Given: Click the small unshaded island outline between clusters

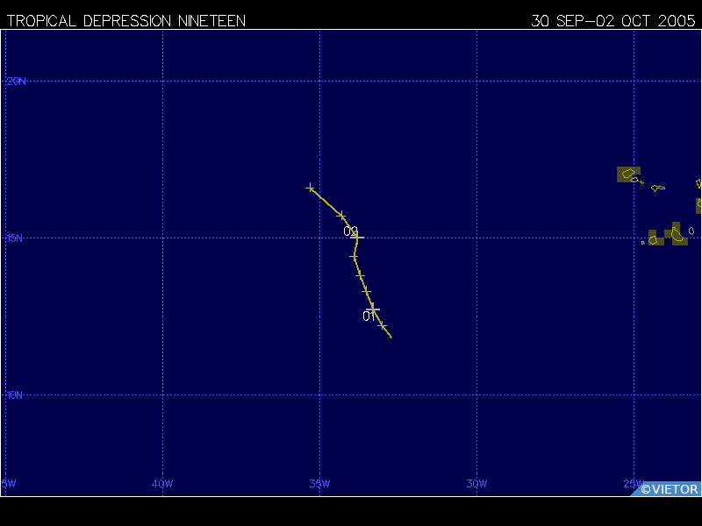Looking at the screenshot, I should pos(658,188).
